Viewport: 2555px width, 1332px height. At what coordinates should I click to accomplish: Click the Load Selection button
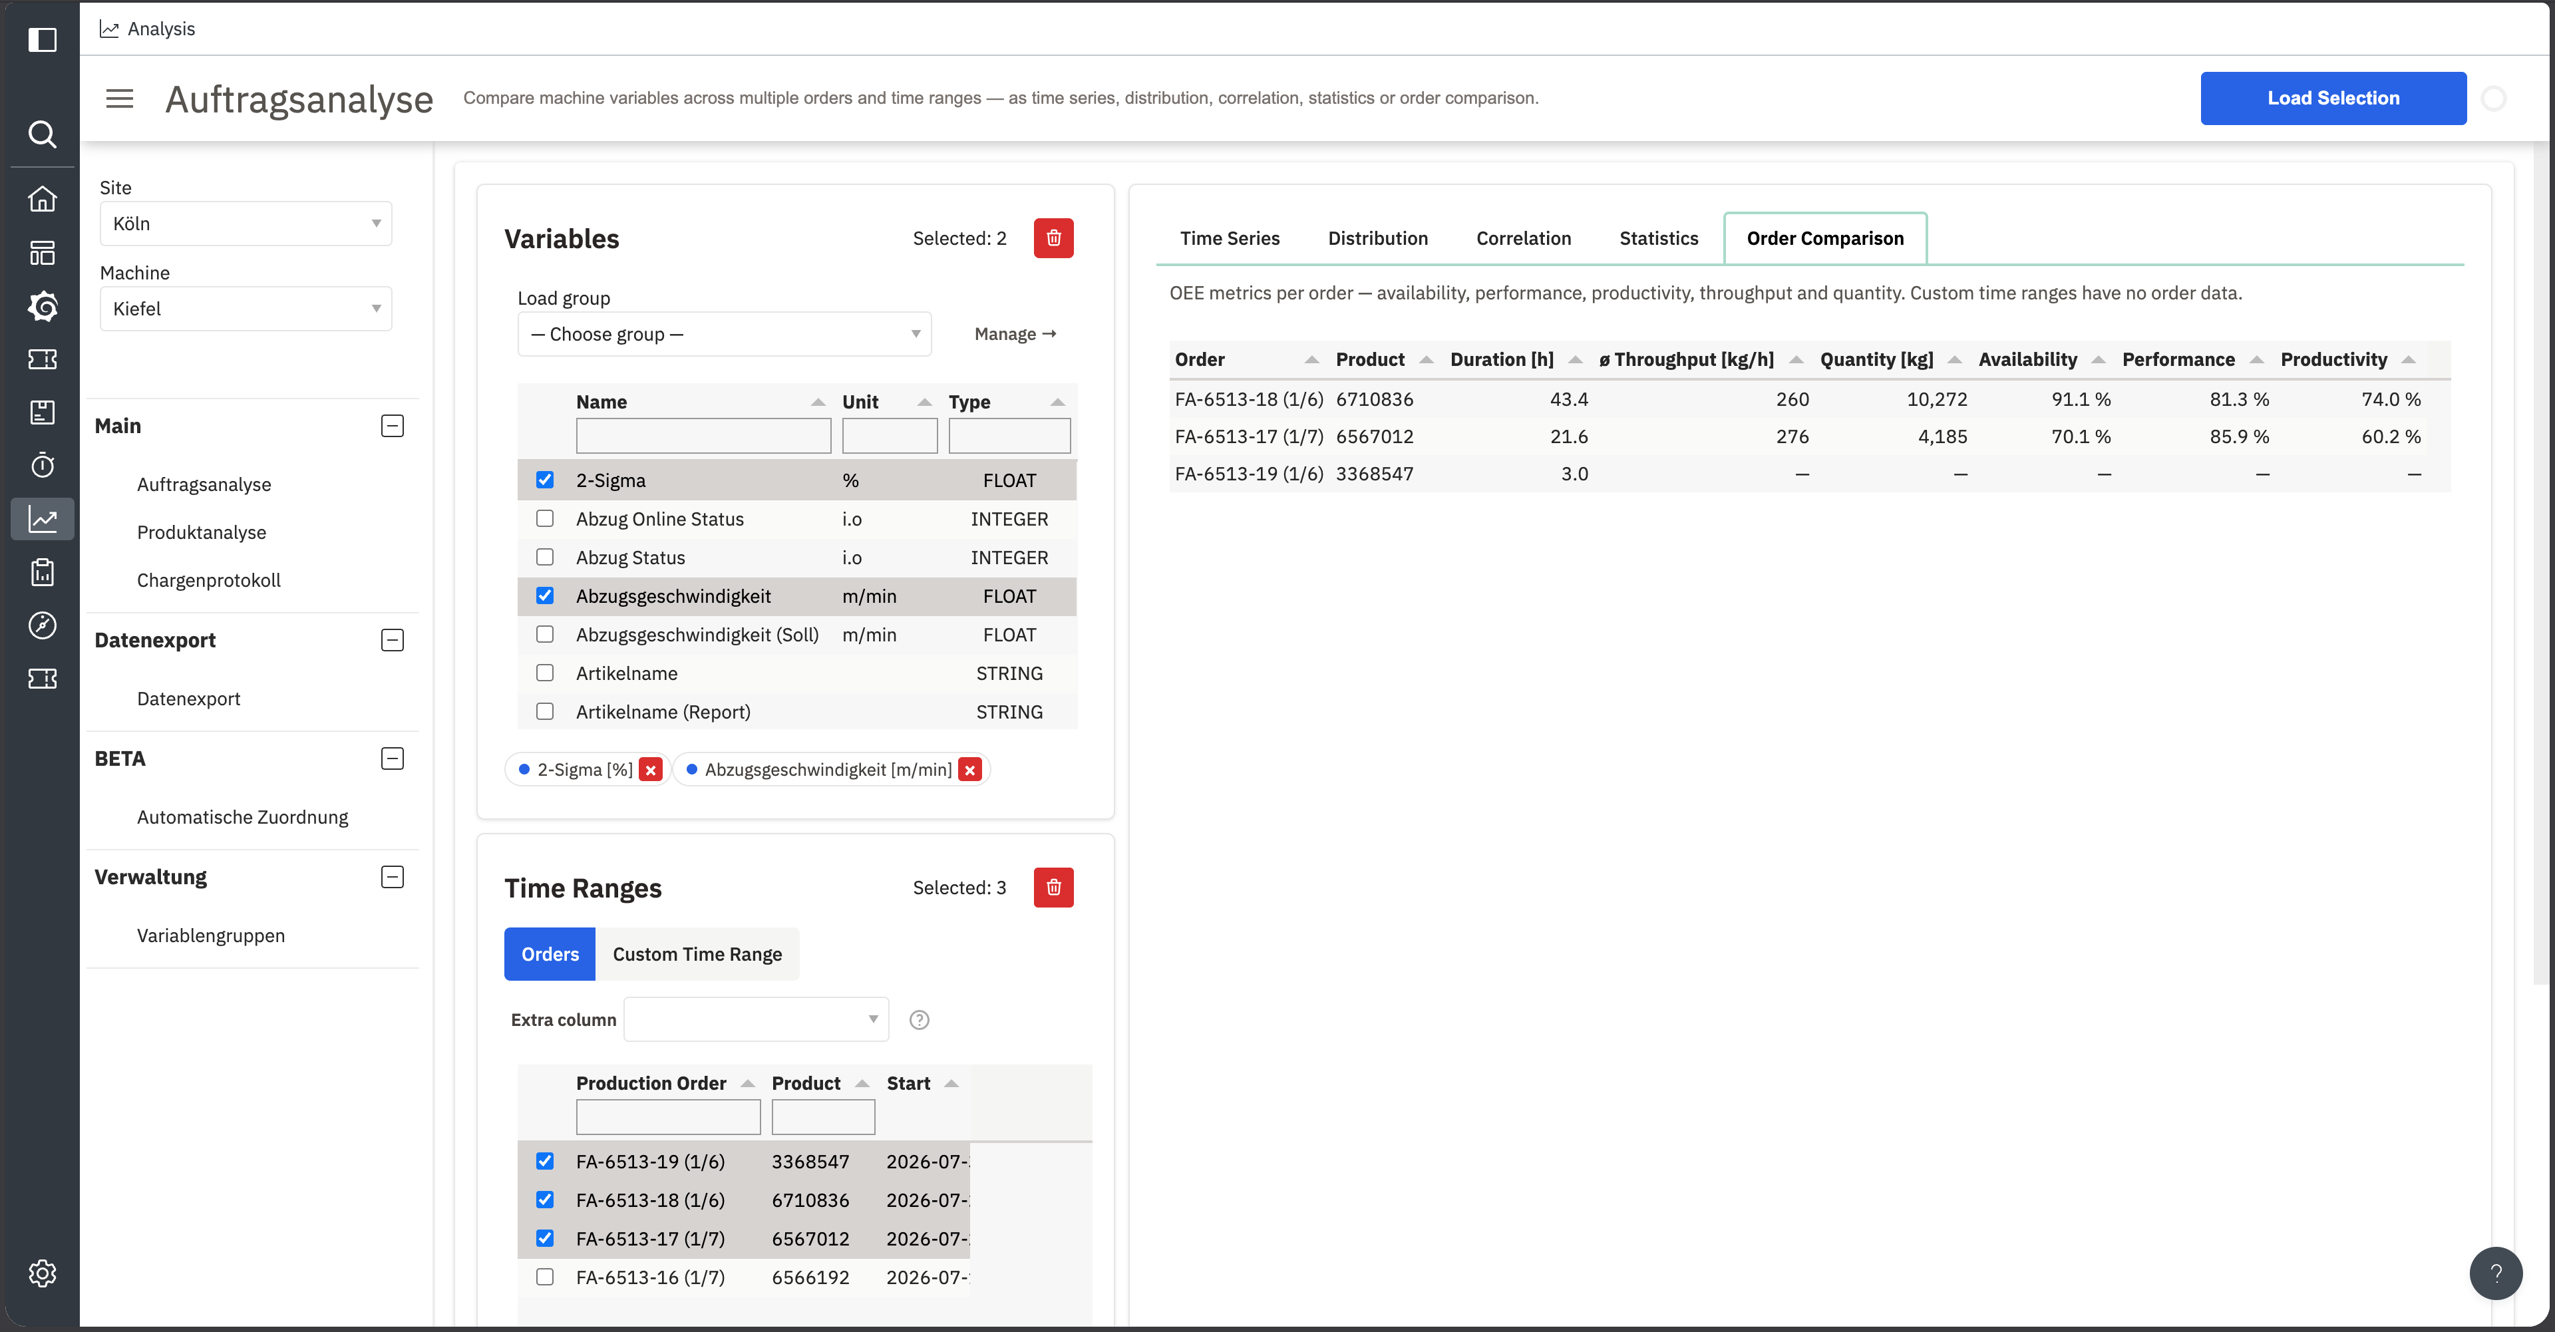click(x=2333, y=98)
